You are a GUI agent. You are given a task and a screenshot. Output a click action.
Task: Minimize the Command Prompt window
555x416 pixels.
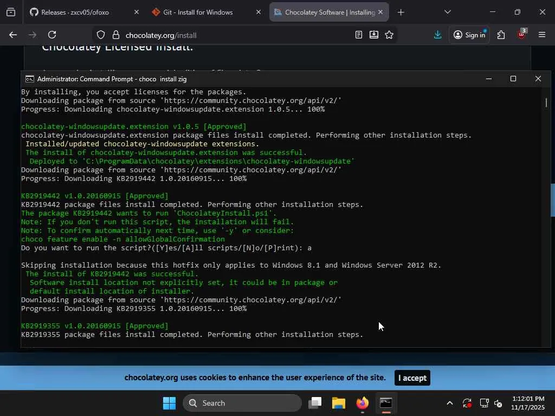pos(489,79)
